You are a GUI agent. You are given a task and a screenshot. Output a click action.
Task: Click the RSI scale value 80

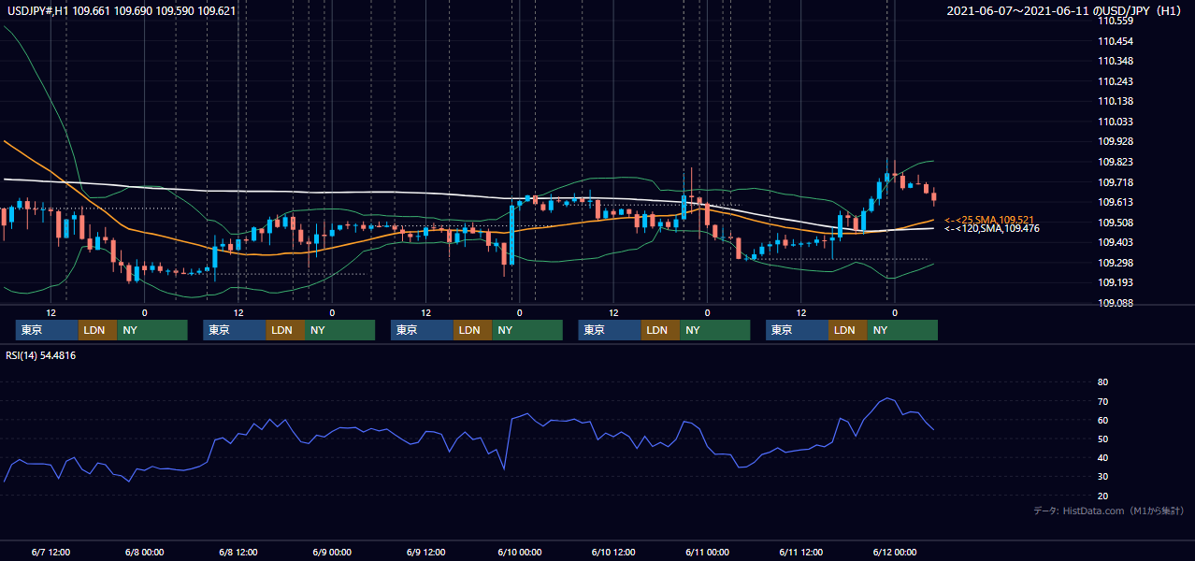click(1102, 382)
